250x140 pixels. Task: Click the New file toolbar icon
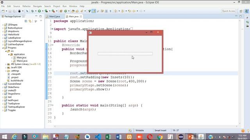point(3,11)
